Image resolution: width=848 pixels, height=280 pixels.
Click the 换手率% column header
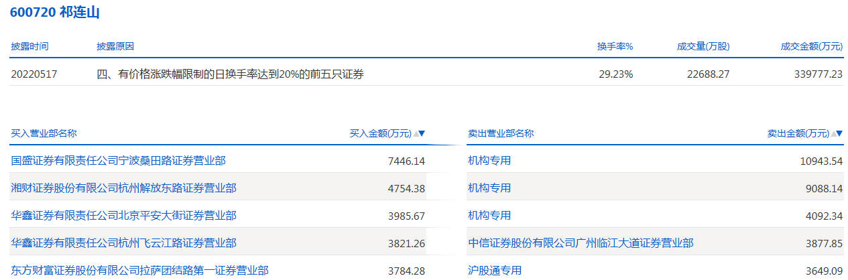tap(615, 47)
